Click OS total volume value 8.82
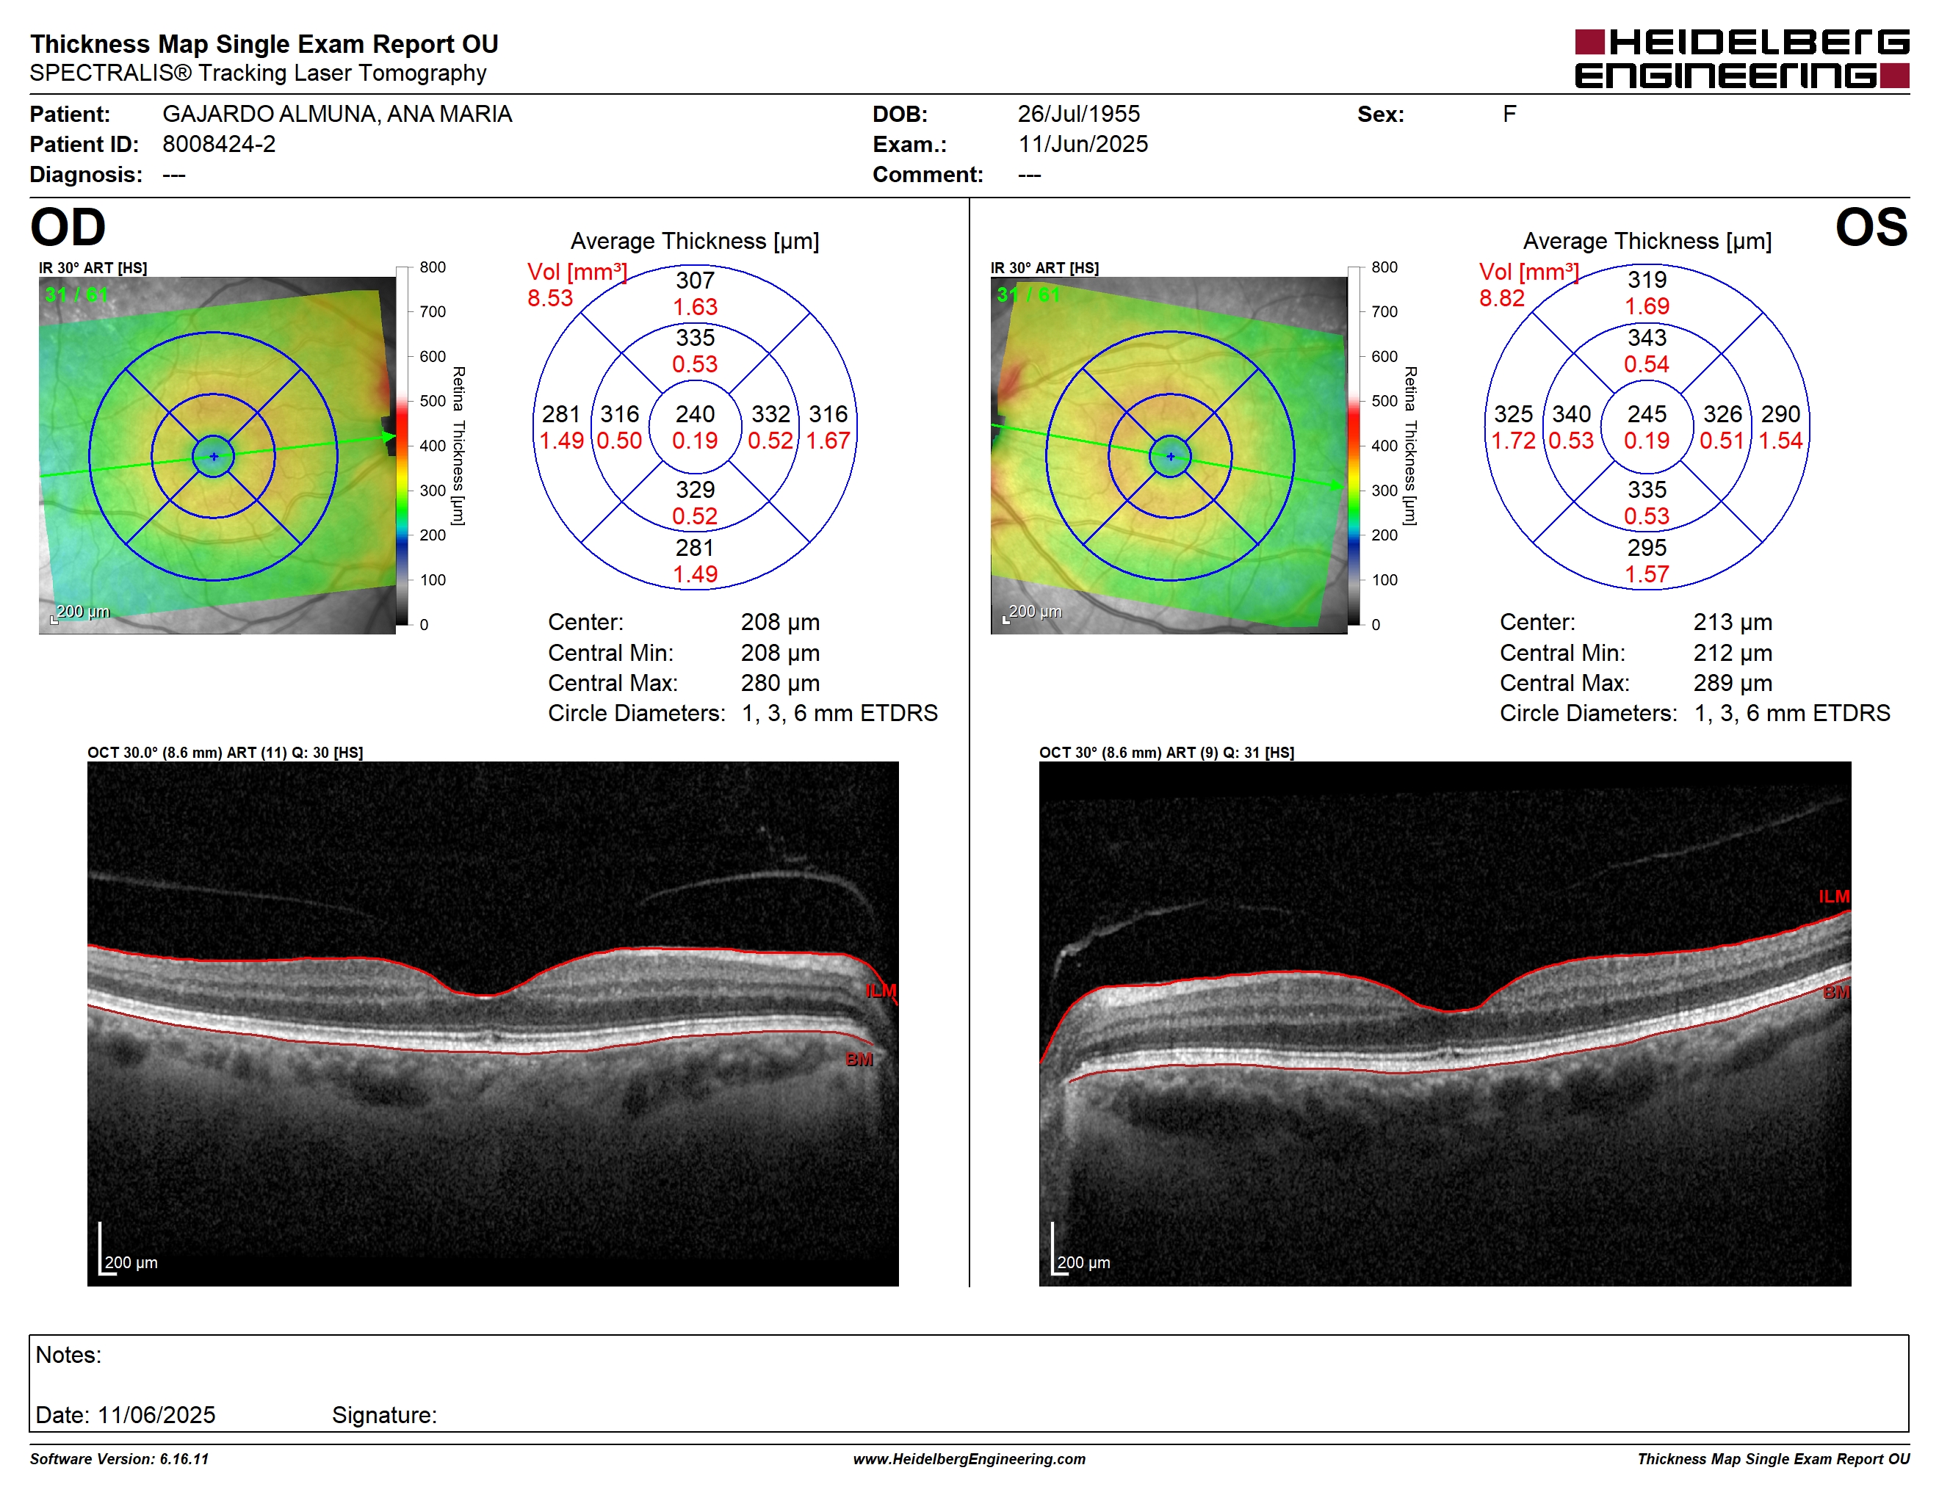This screenshot has height=1498, width=1939. coord(1502,298)
